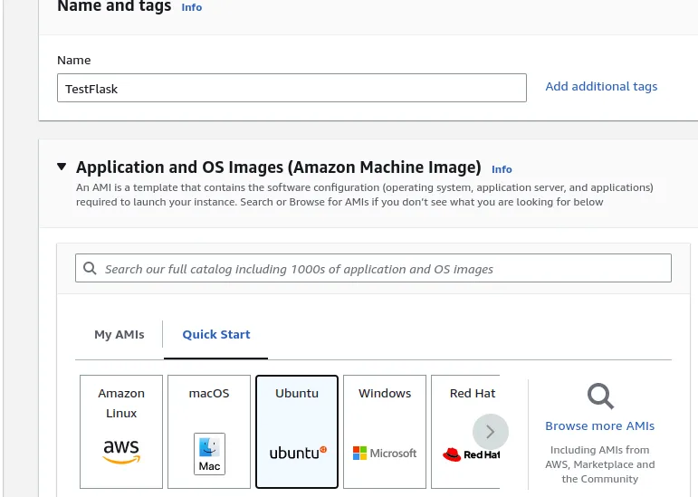Click the AWS logo in Amazon Linux tile

(121, 452)
